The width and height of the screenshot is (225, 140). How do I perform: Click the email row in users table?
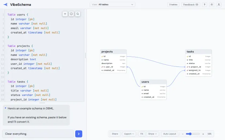[153, 93]
